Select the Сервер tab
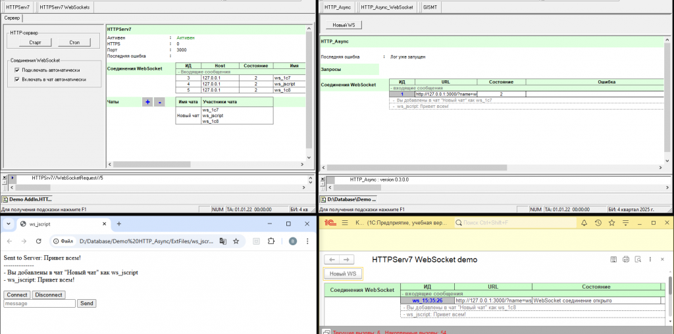 [x=12, y=18]
